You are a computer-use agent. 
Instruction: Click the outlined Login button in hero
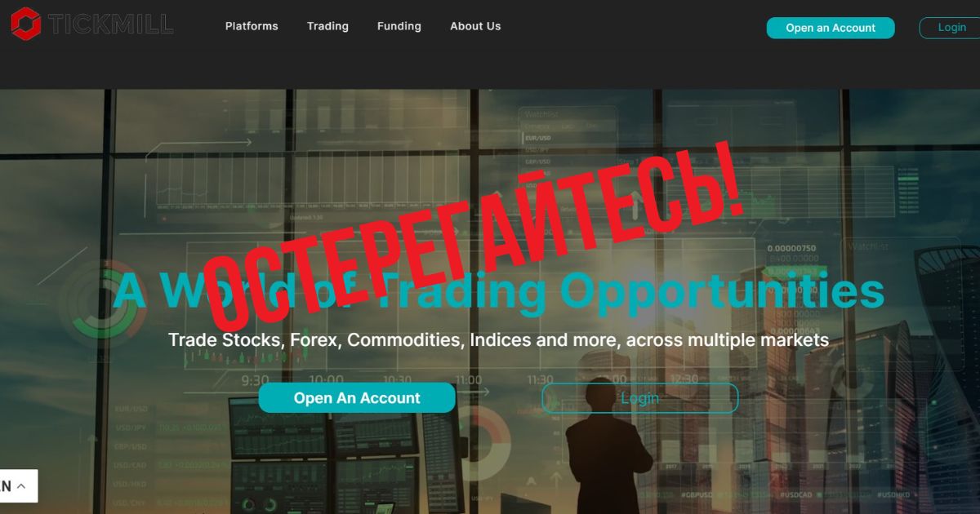639,398
